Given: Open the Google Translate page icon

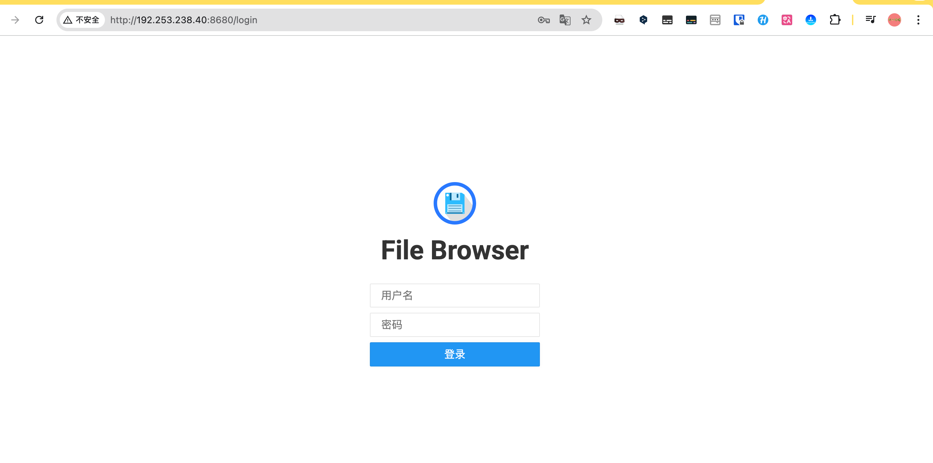Looking at the screenshot, I should click(565, 20).
